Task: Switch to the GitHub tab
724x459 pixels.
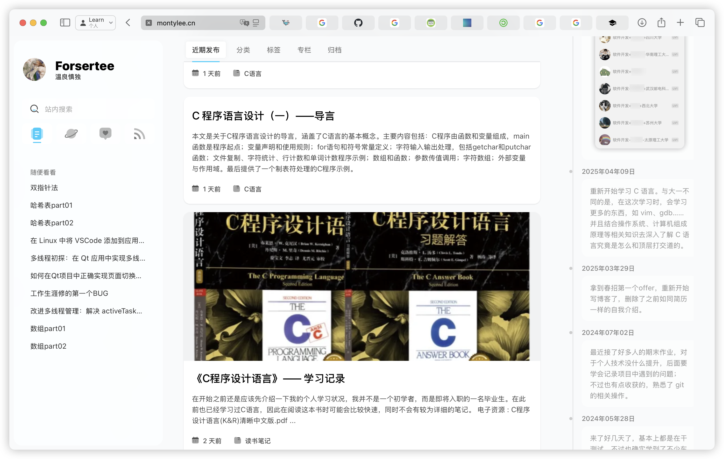Action: tap(358, 23)
